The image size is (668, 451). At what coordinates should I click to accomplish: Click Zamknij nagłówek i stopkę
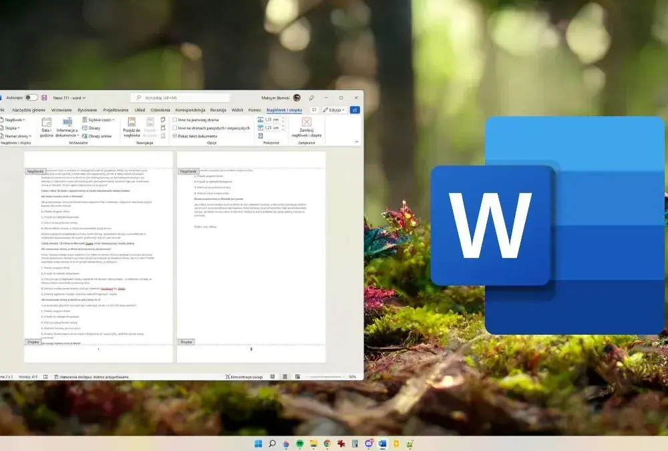tap(307, 128)
